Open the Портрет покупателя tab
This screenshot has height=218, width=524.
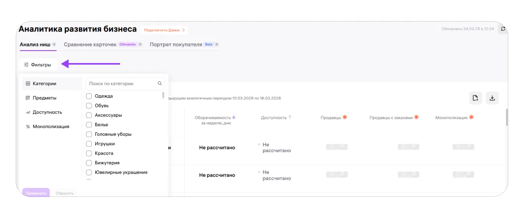pos(176,44)
